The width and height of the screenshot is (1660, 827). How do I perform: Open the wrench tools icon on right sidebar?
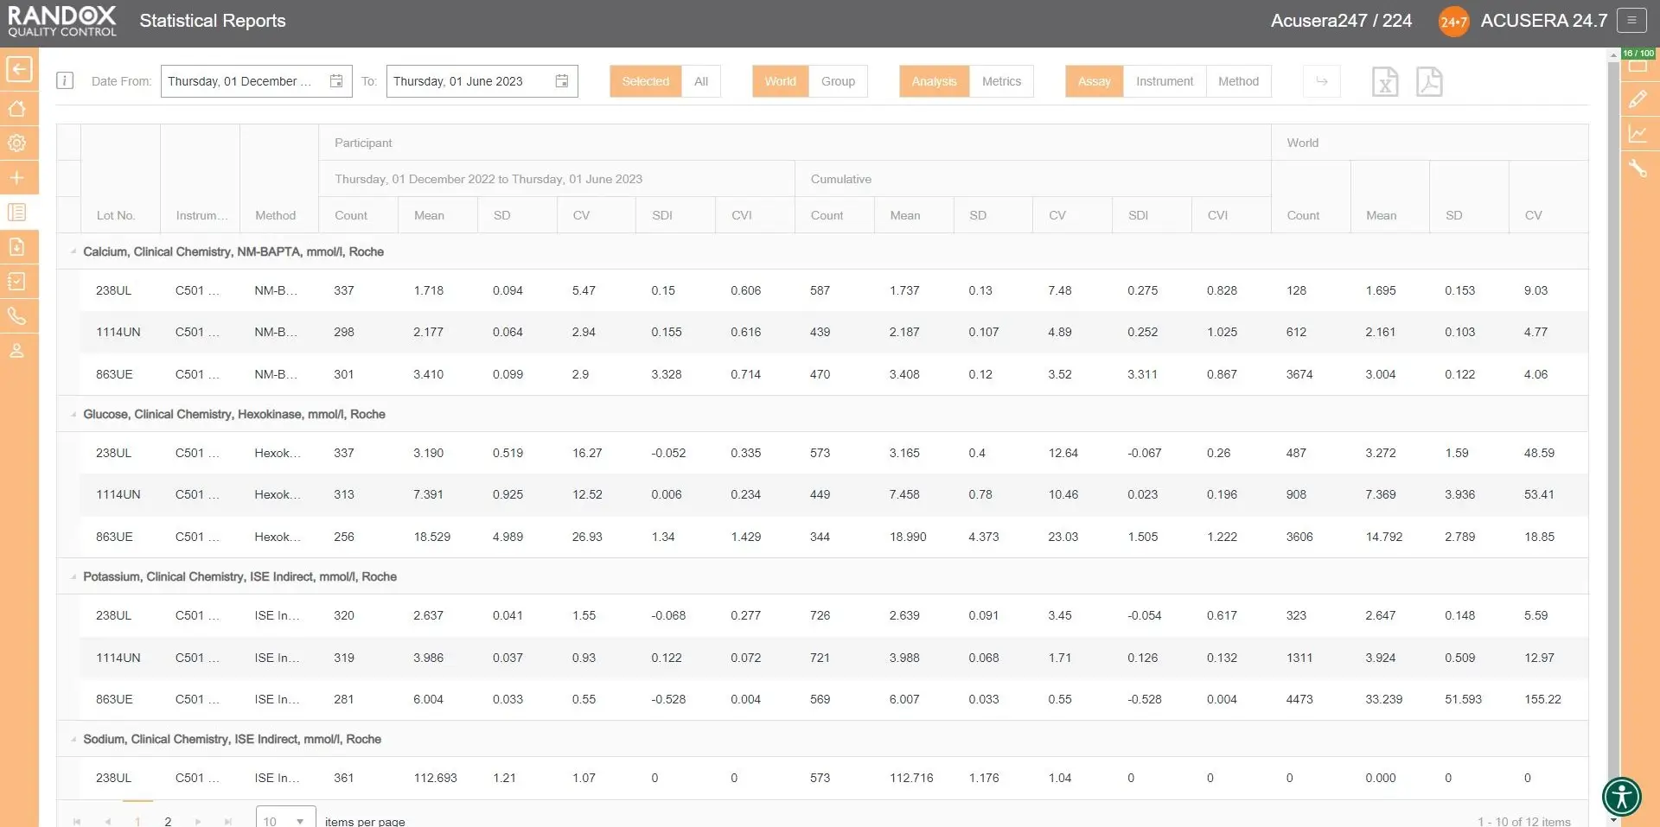1640,169
